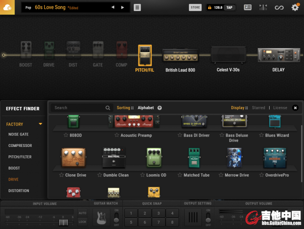Toggle the Guitar Match on/off switch

pos(117,218)
